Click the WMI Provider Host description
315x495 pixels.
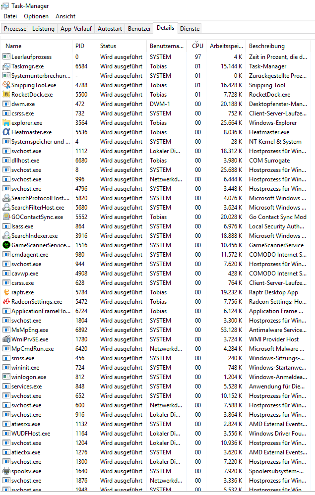274,339
